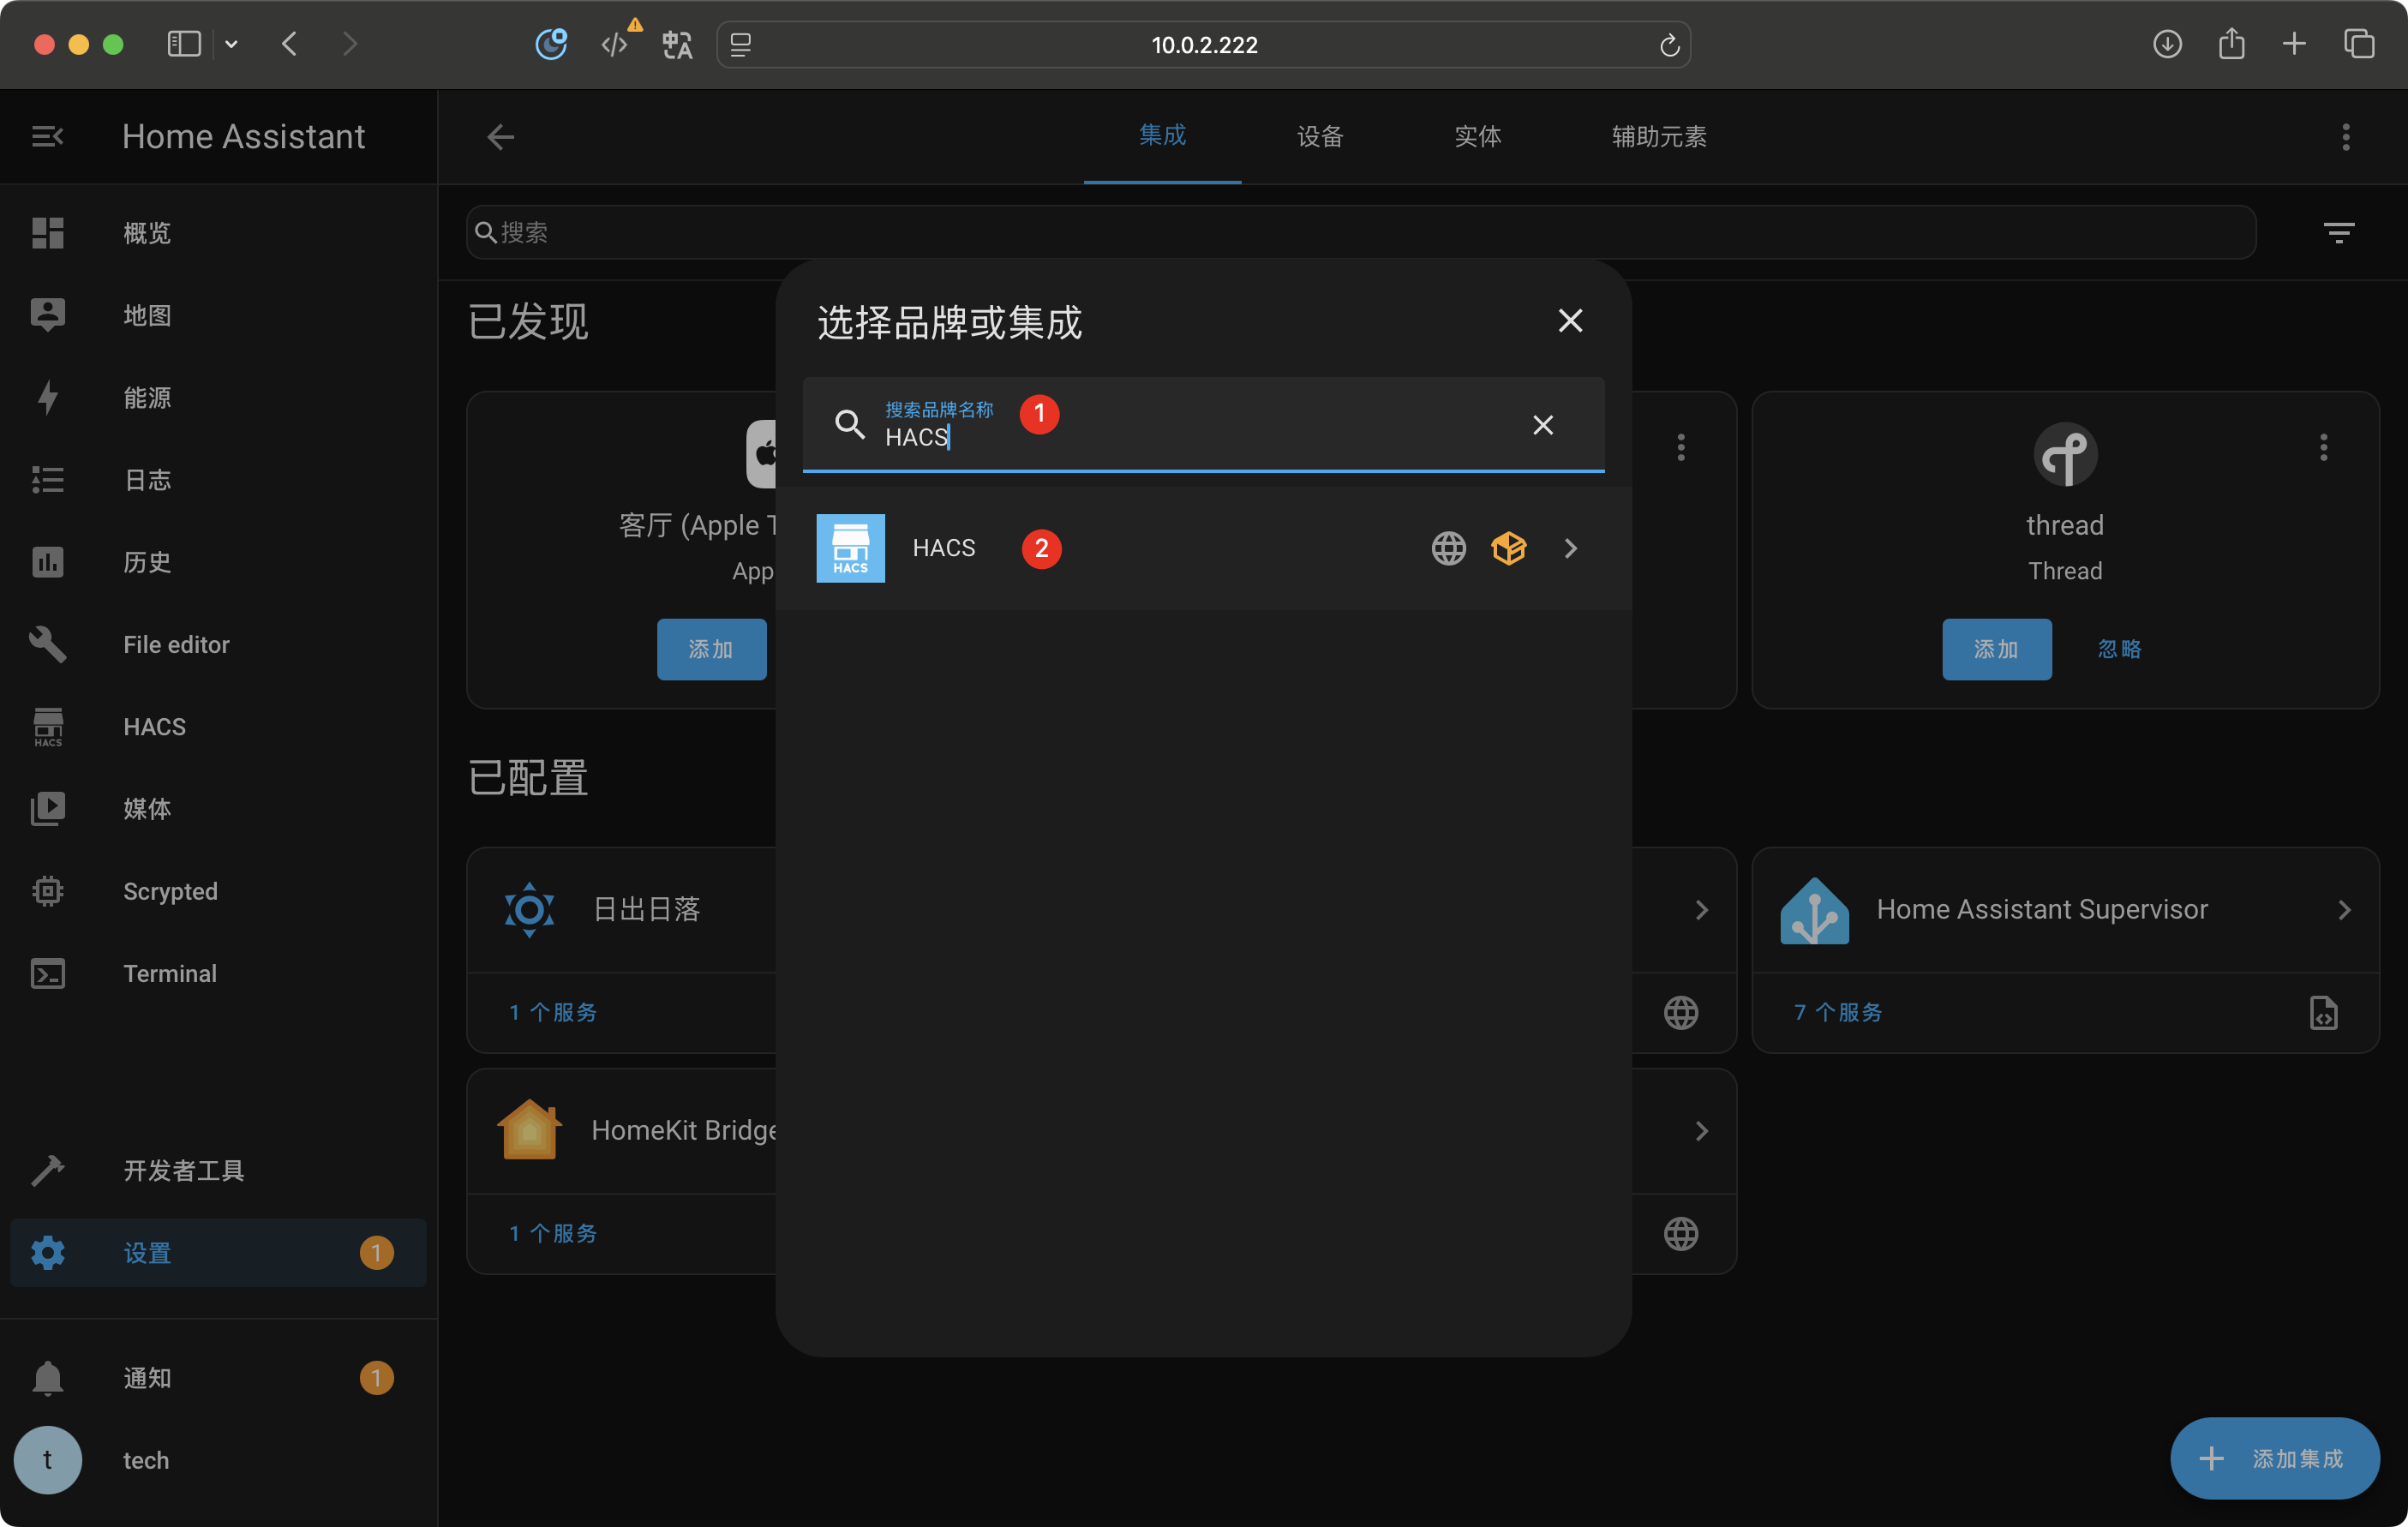Screen dimensions: 2408x1527
Task: Open Safari tab-group dropdown arrow
Action: [231, 44]
